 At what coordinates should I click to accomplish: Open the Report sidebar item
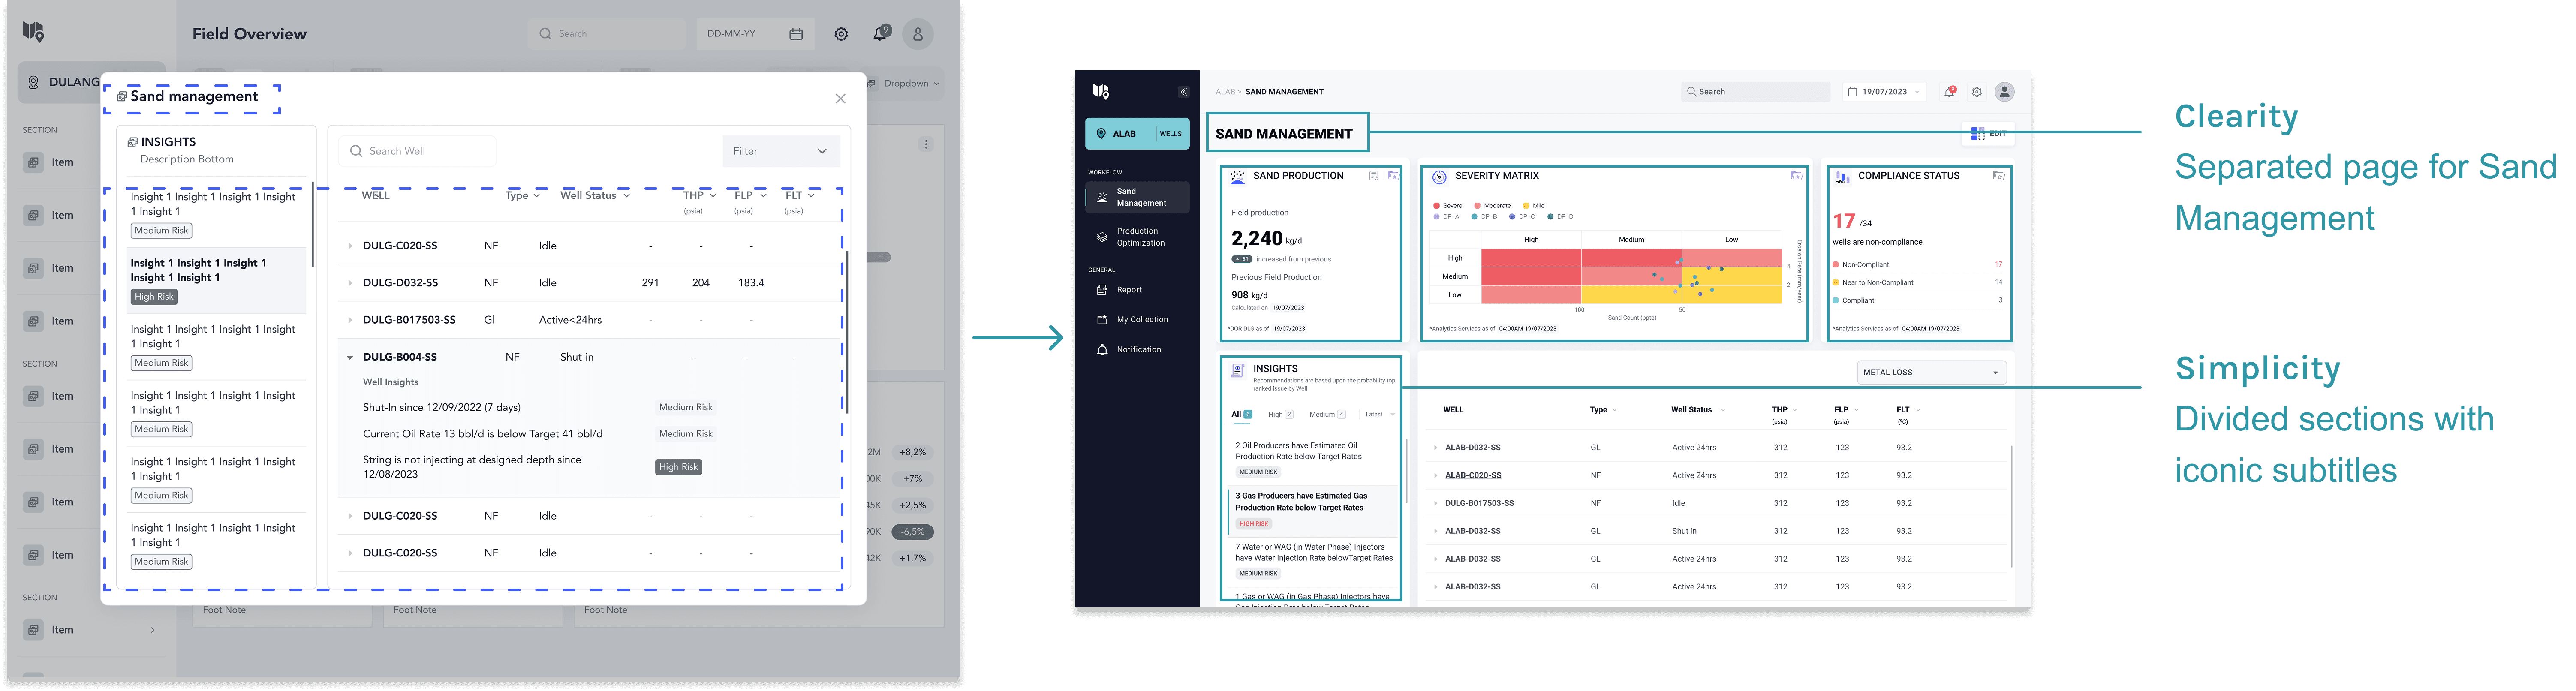pos(1129,290)
